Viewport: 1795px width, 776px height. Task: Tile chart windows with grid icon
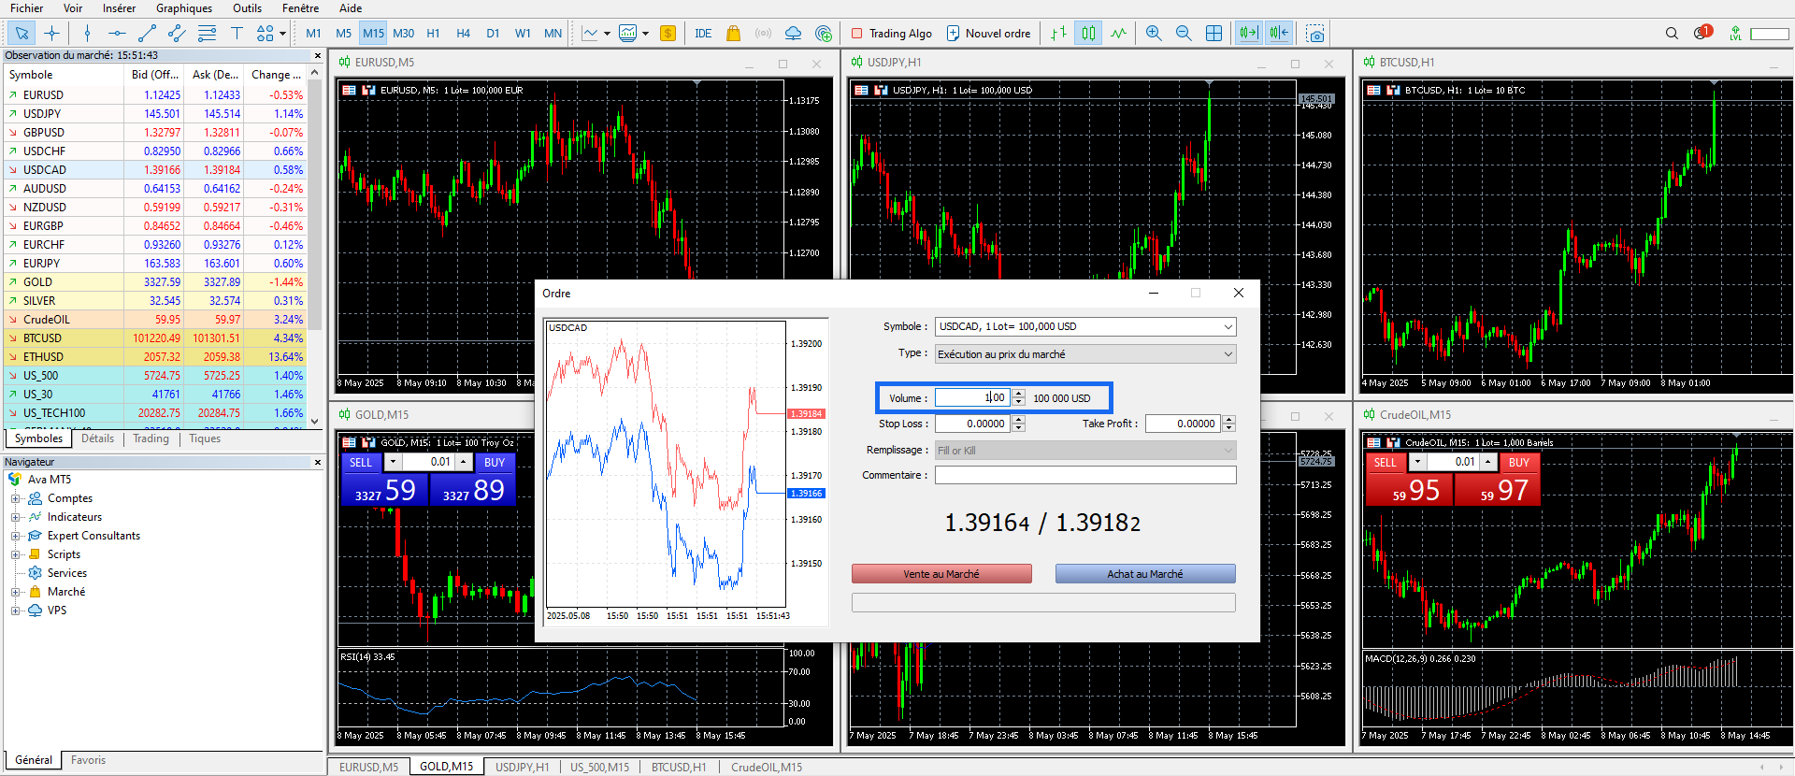(1213, 34)
